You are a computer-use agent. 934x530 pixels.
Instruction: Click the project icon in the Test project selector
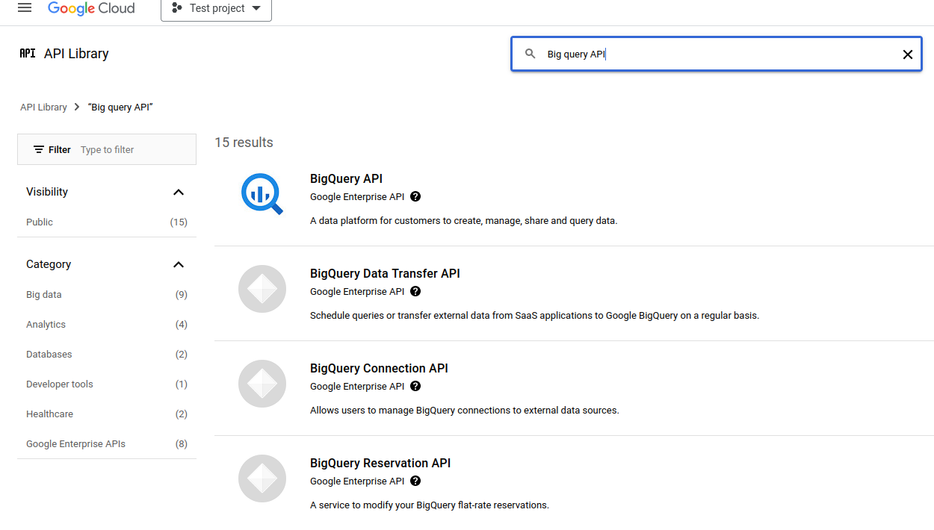click(x=177, y=8)
